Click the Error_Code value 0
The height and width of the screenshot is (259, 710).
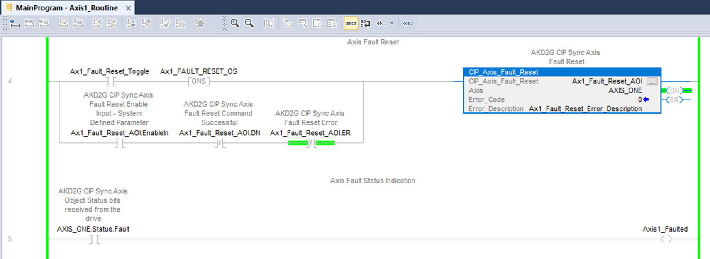click(x=640, y=100)
